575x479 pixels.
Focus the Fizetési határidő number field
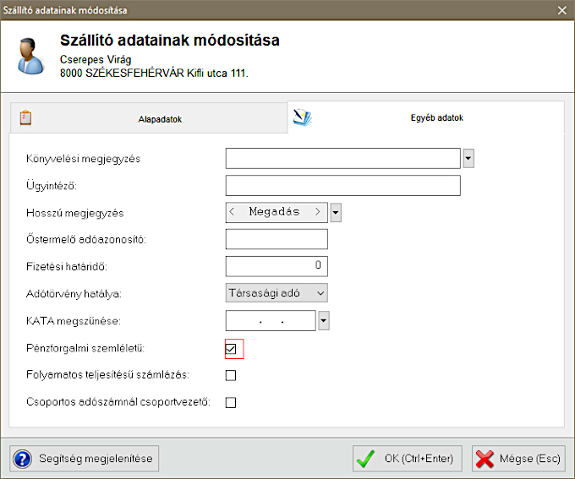[276, 266]
